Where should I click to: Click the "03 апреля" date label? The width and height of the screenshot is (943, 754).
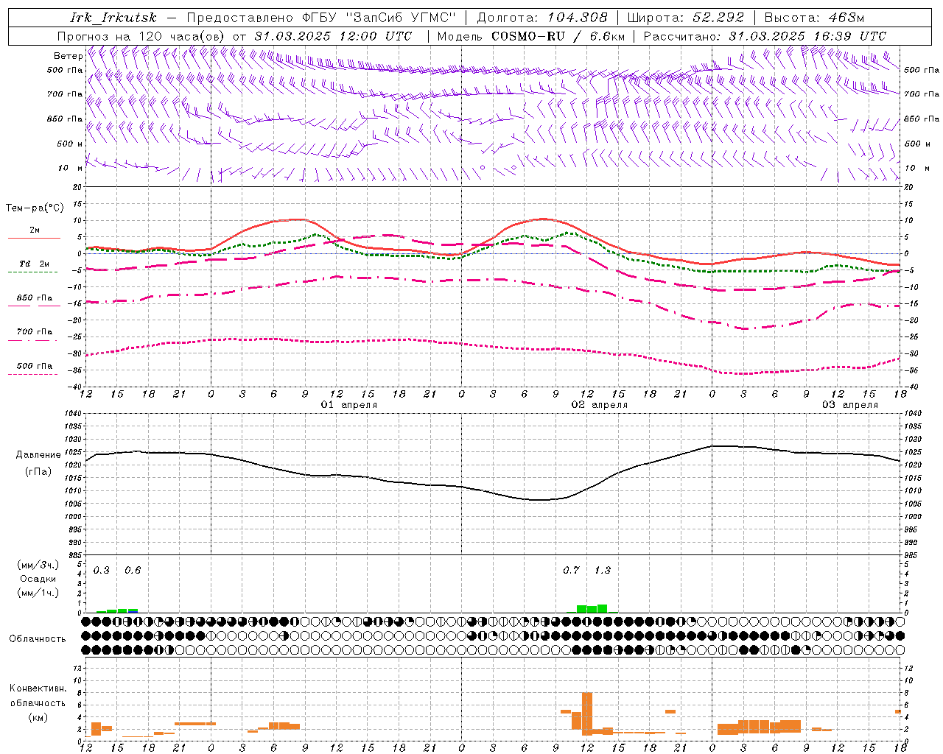pos(850,405)
